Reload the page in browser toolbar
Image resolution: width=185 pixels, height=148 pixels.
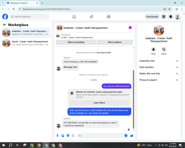[x=14, y=9]
